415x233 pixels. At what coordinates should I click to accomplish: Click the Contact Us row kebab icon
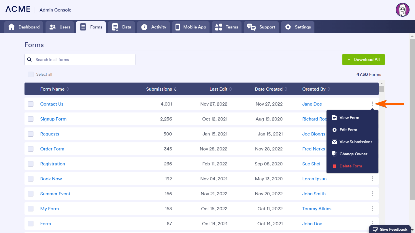372,104
